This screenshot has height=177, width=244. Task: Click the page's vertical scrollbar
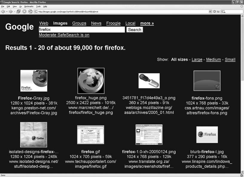point(242,90)
